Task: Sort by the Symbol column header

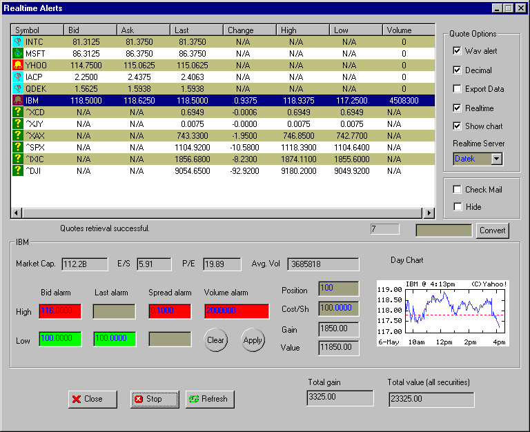Action: click(x=37, y=30)
